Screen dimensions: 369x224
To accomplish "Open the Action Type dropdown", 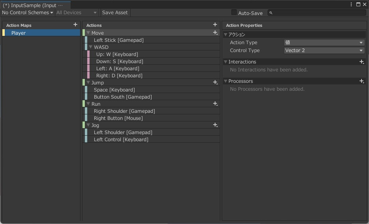I will pyautogui.click(x=324, y=43).
